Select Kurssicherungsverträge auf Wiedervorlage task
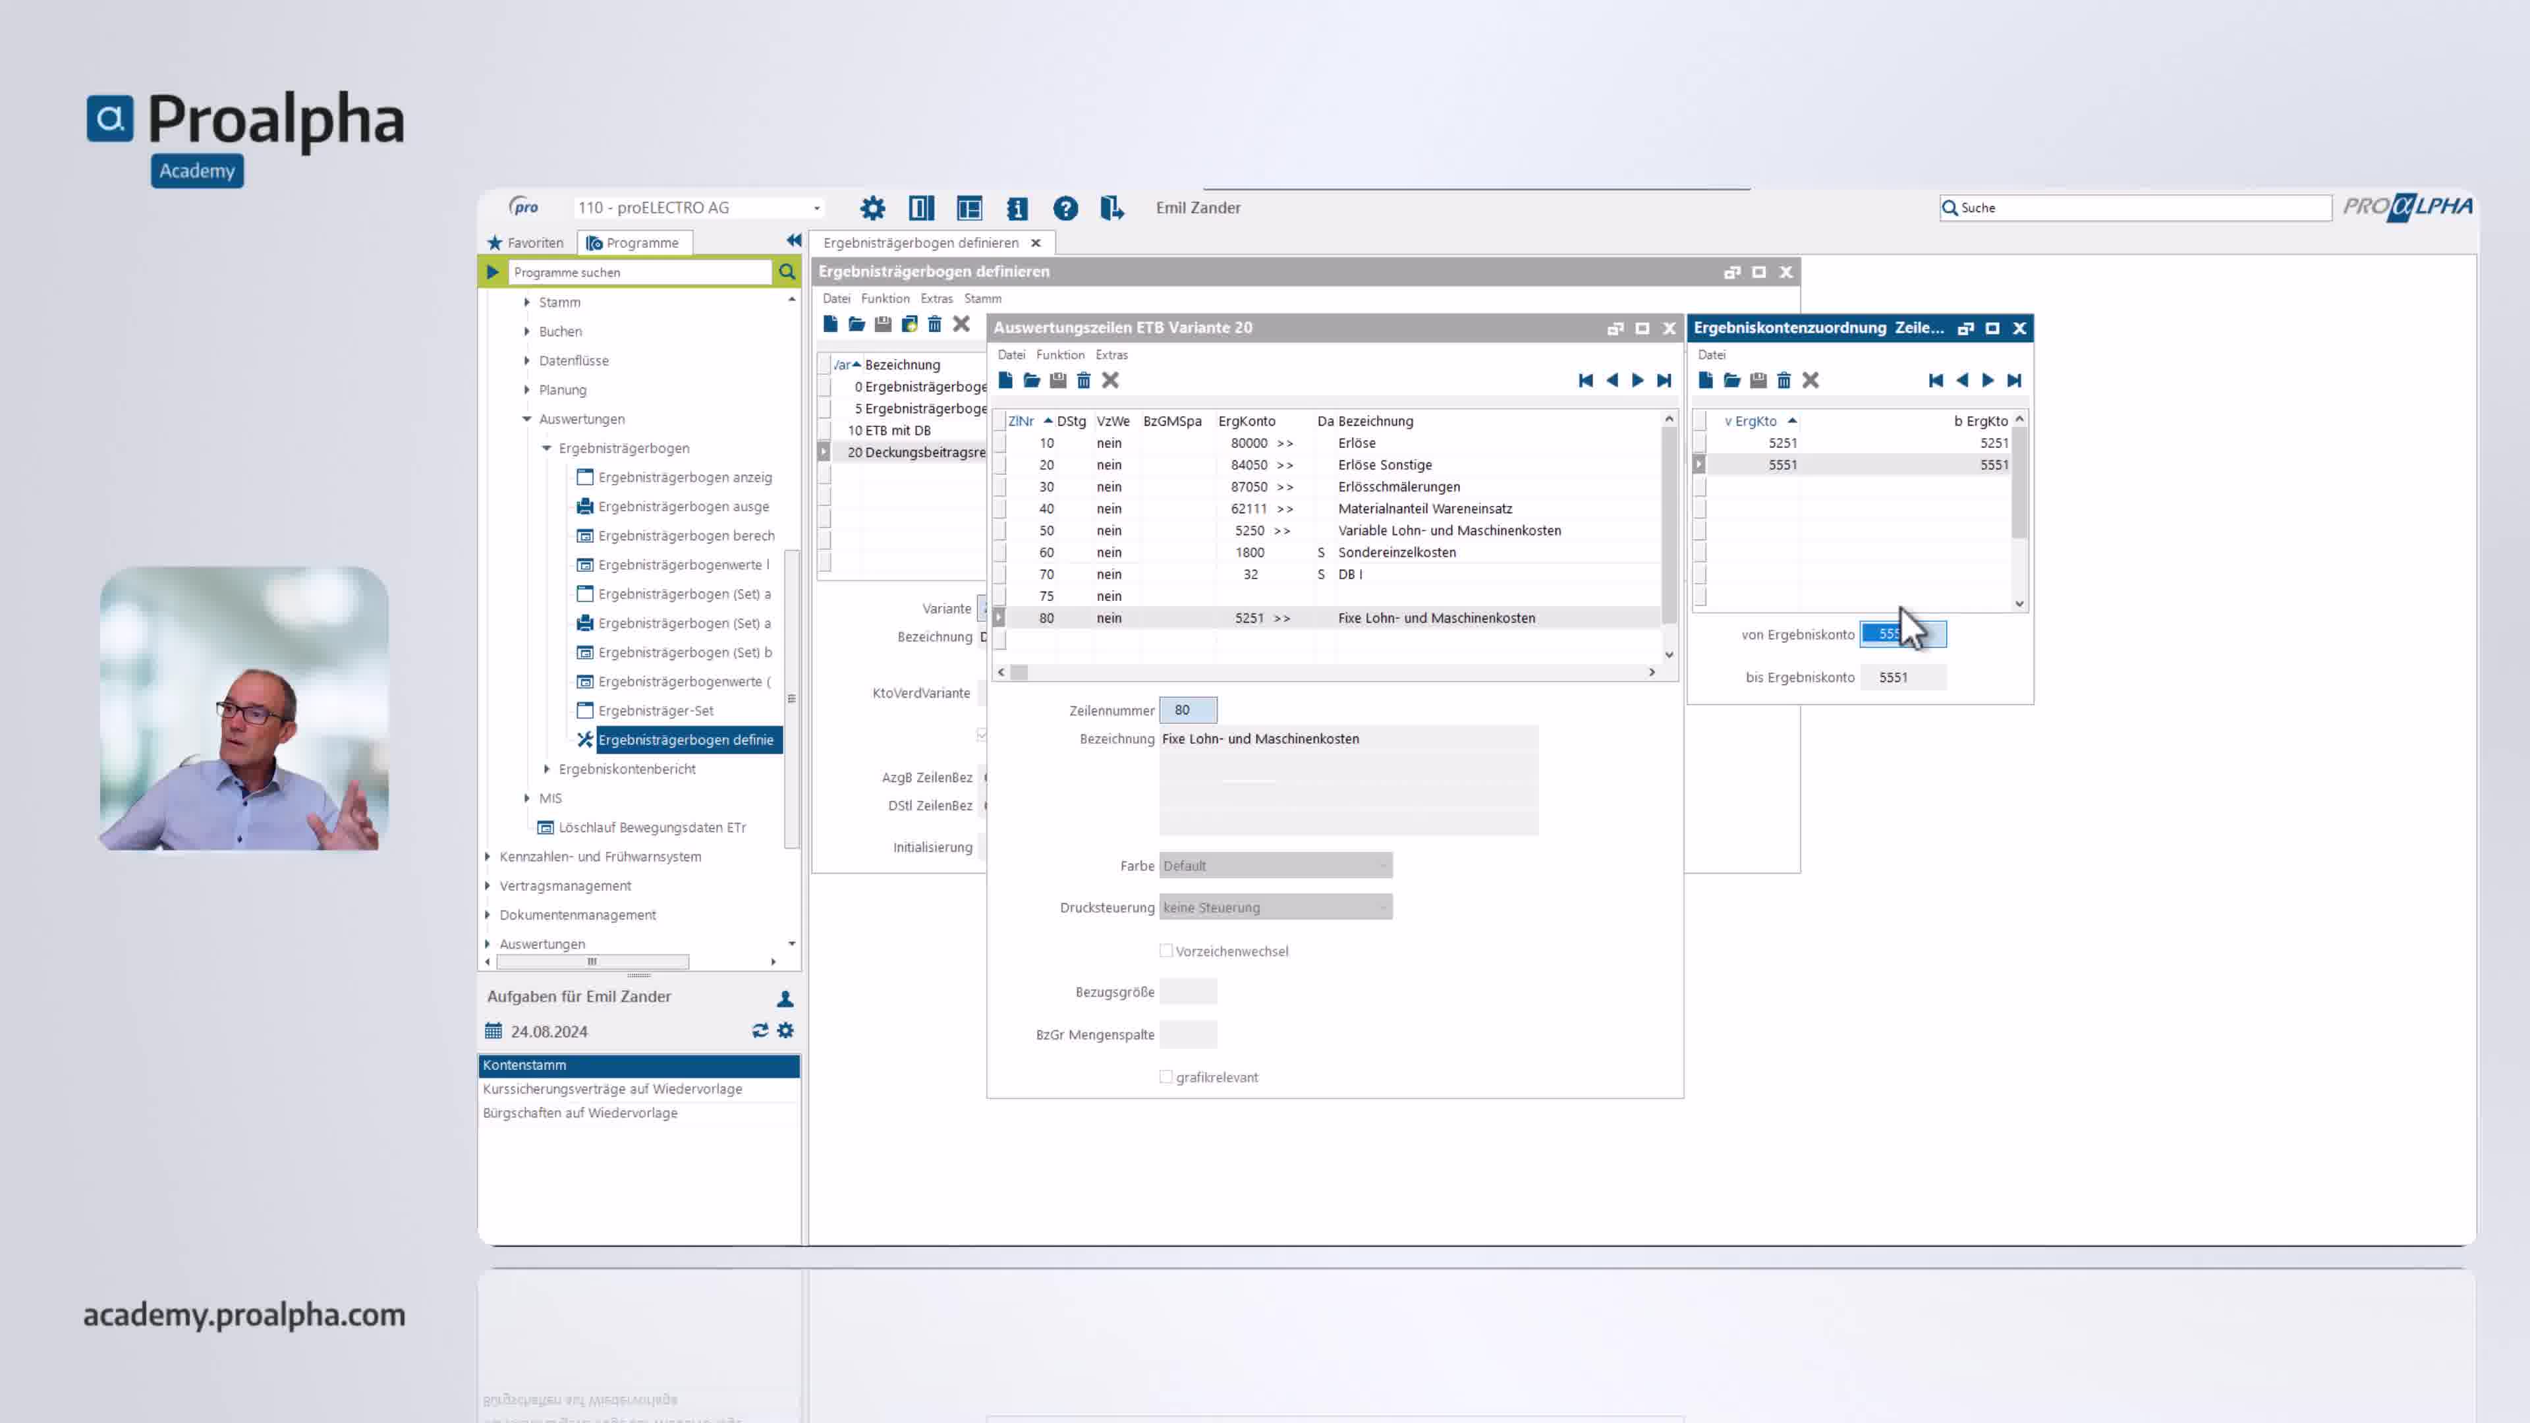 612,1088
